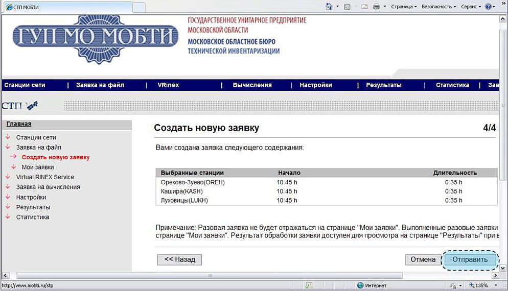Open the Страница toolbar menu

coord(404,7)
